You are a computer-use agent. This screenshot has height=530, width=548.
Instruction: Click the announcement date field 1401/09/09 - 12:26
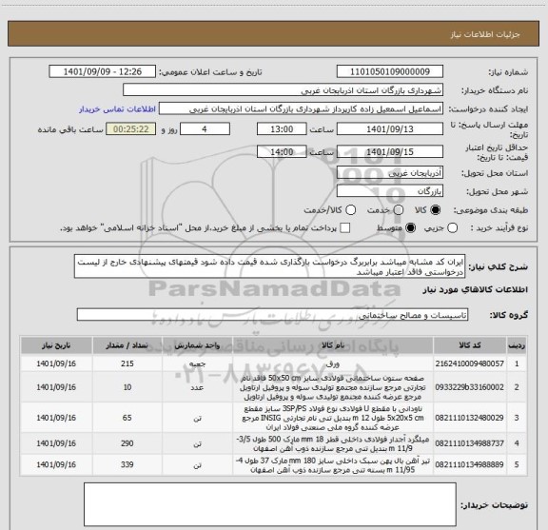[103, 71]
